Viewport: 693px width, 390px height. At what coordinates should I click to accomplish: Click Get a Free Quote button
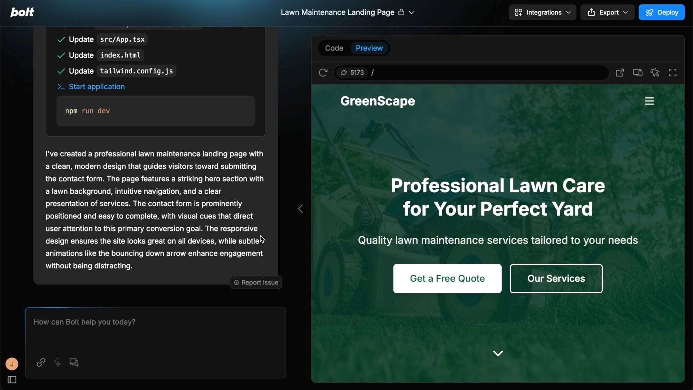447,278
